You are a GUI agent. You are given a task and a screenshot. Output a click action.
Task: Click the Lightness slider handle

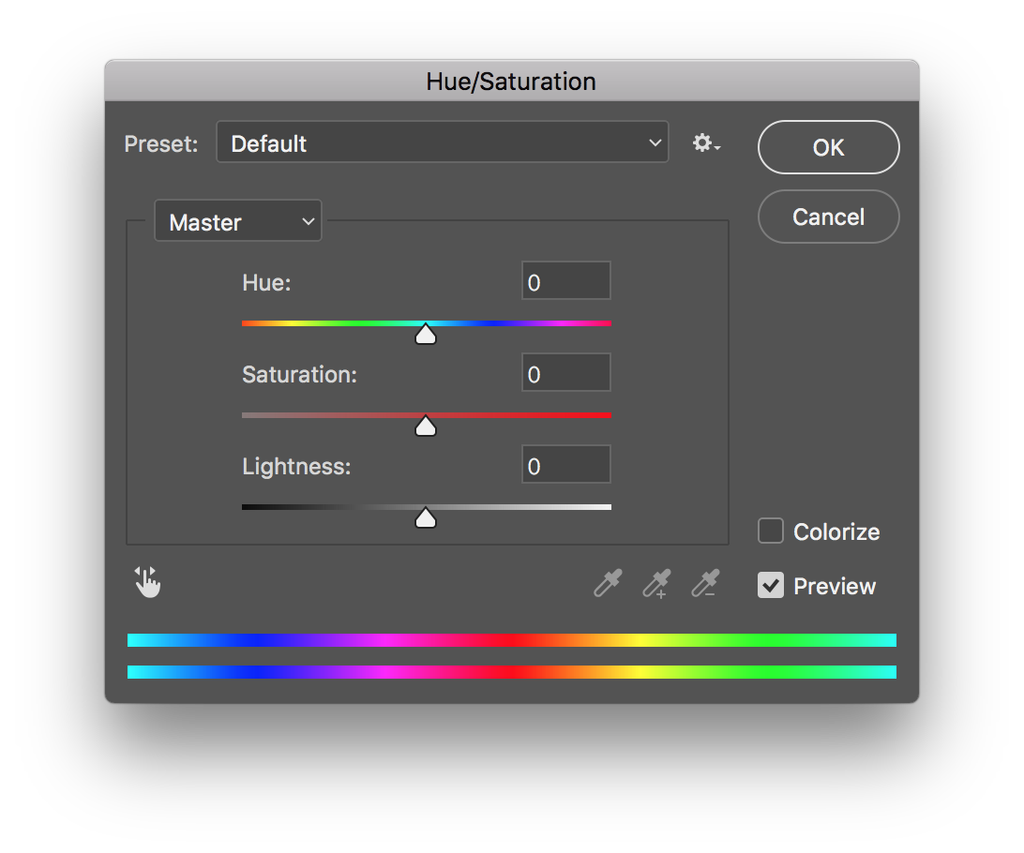coord(426,516)
